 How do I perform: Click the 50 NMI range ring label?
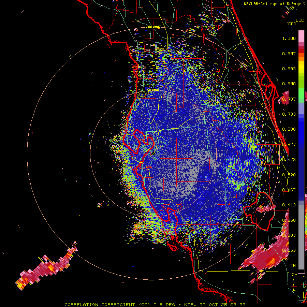[x=153, y=90]
